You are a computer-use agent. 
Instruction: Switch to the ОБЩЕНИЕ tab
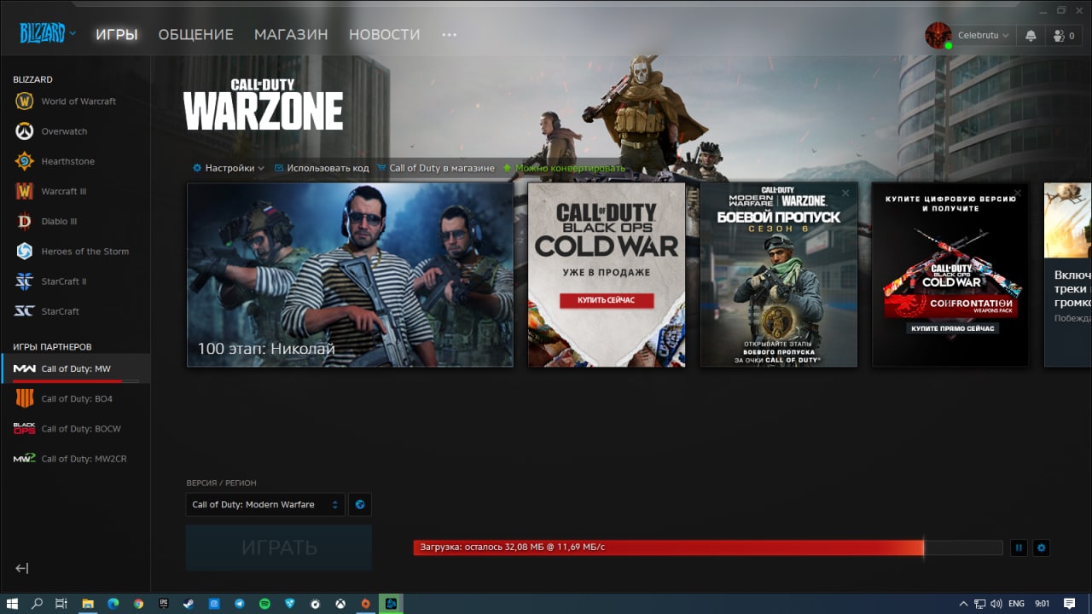[196, 35]
